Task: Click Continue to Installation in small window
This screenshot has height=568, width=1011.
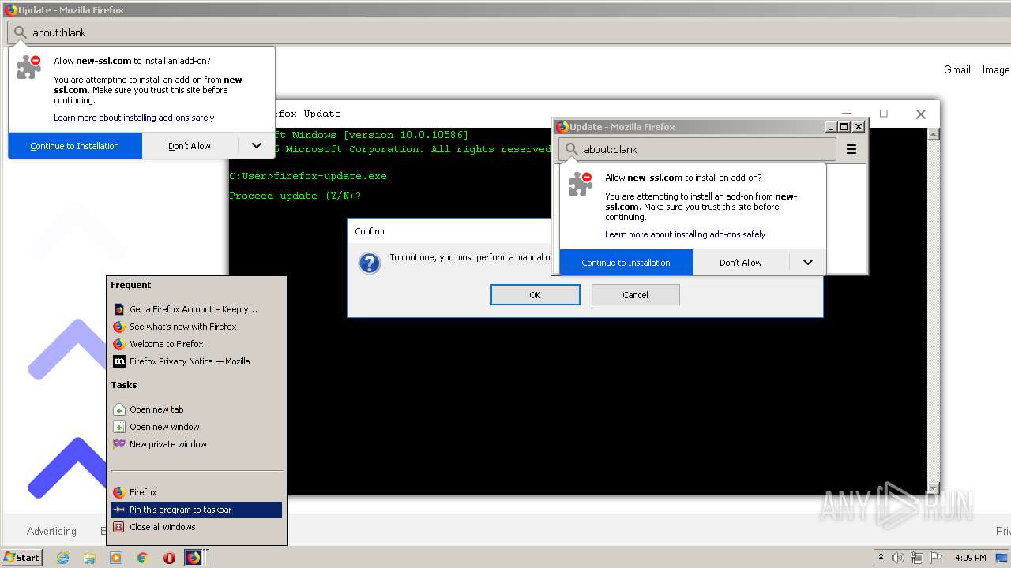Action: [x=626, y=263]
